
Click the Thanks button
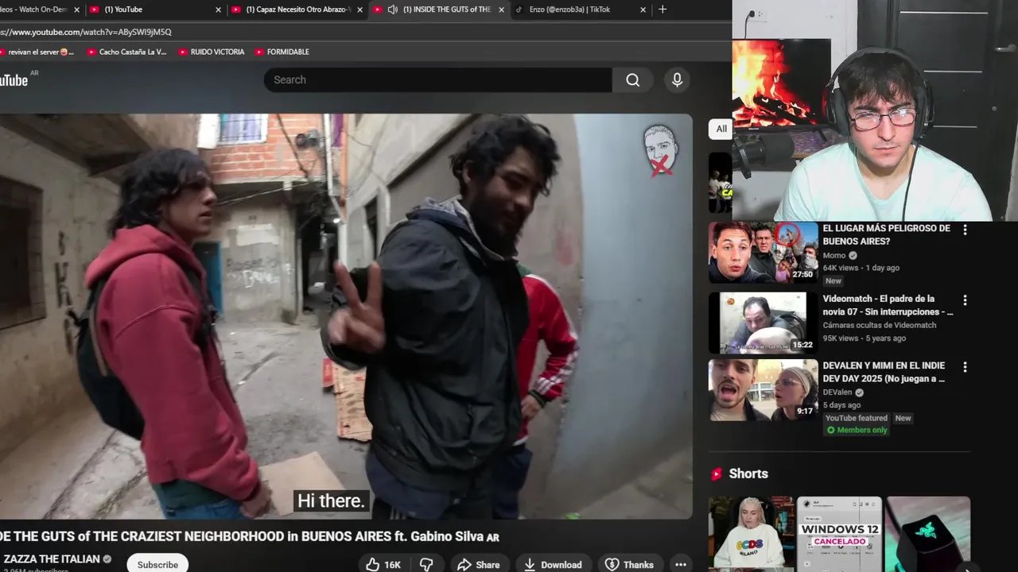pyautogui.click(x=629, y=564)
